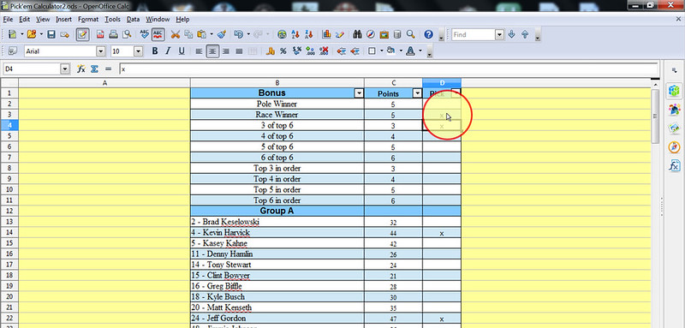Open the Undo history dropdown arrow
Screen dimensions: 685x328
(x=248, y=34)
